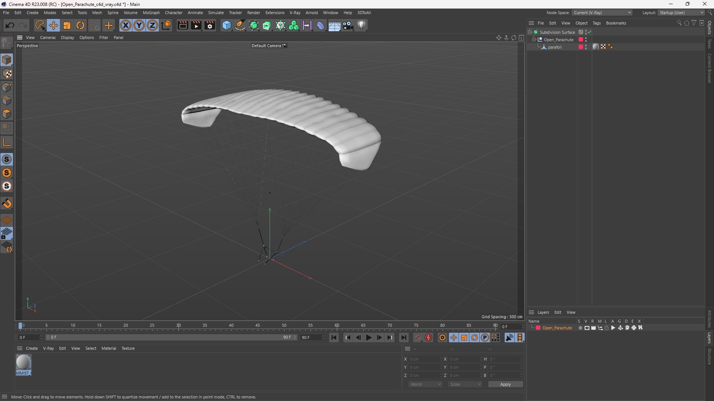The image size is (714, 401).
Task: Add a Light object via bulb icon
Action: (x=361, y=25)
